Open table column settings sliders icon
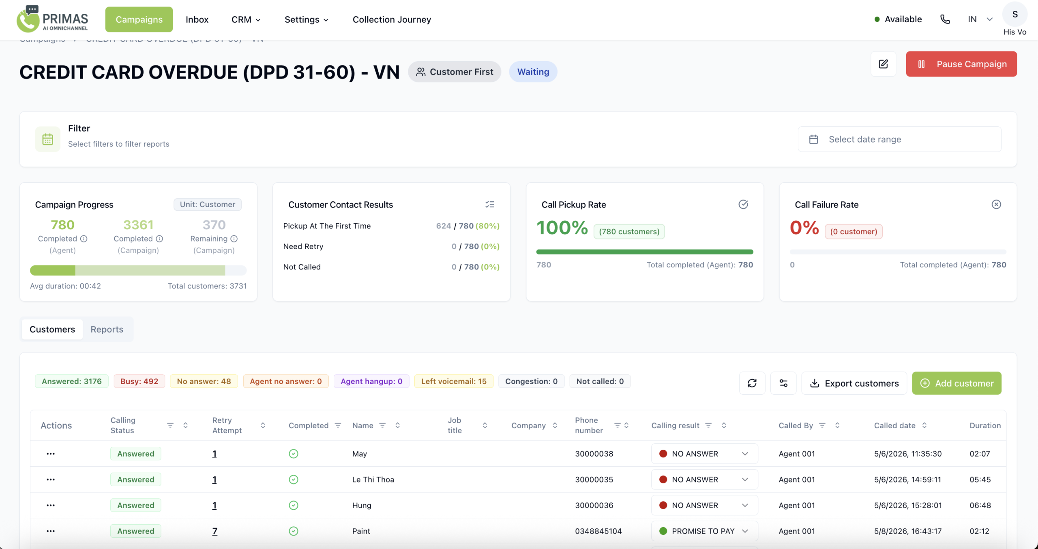The width and height of the screenshot is (1038, 549). click(x=783, y=383)
